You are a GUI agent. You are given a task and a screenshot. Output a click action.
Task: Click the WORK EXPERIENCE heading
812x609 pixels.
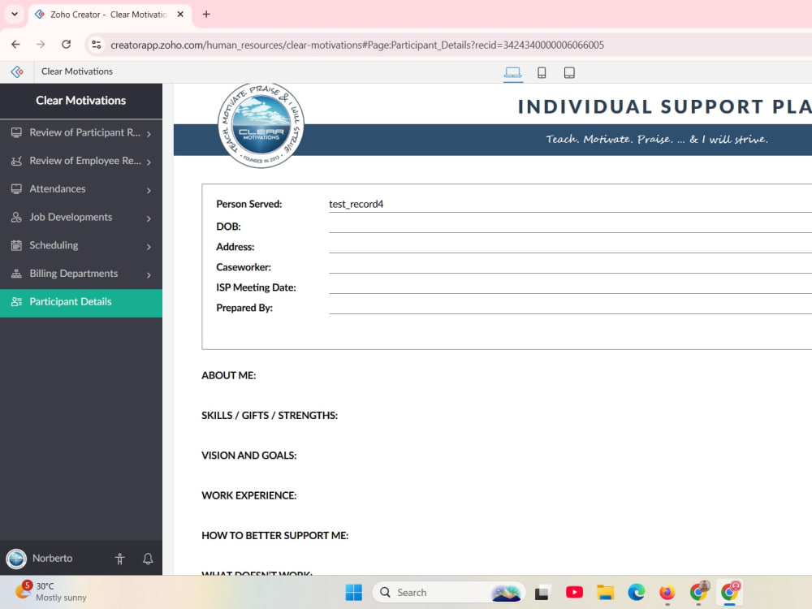click(x=249, y=495)
